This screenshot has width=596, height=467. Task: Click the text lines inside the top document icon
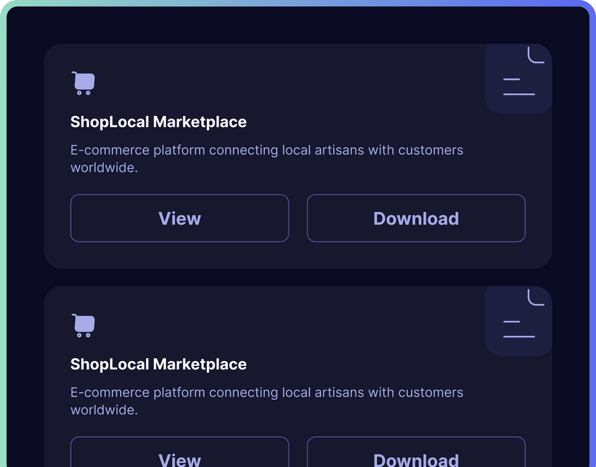[x=519, y=87]
